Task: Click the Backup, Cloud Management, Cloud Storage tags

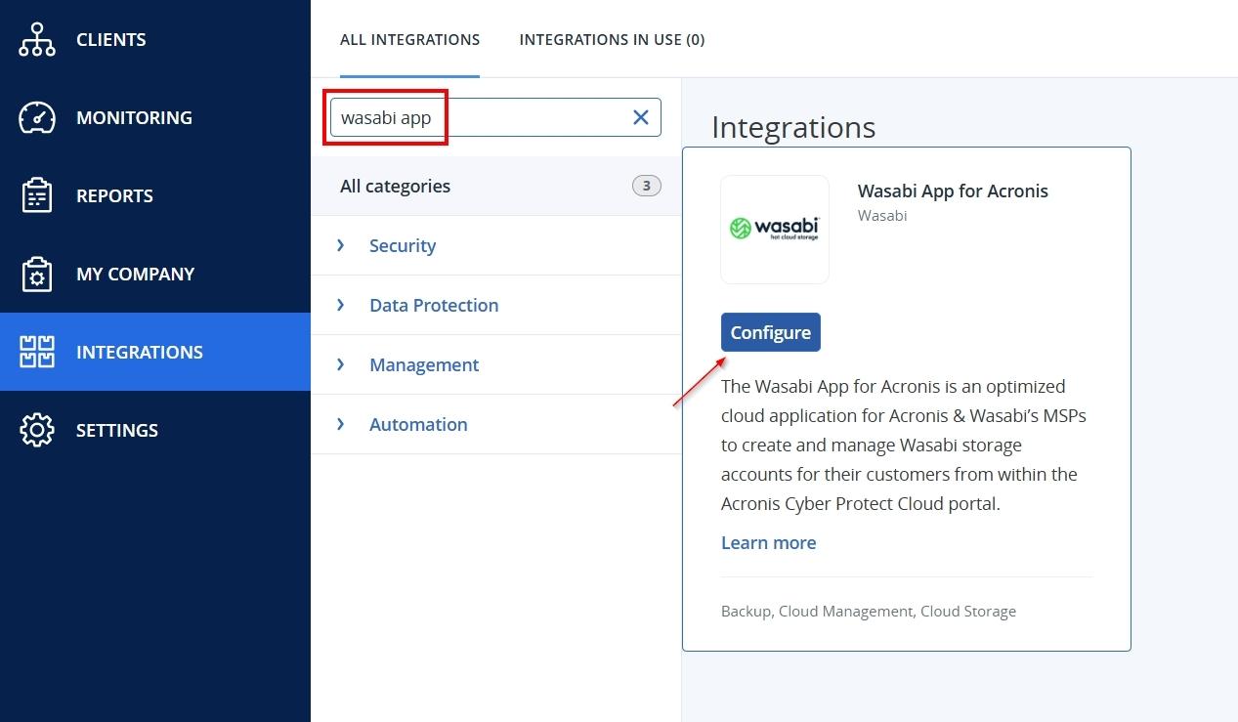Action: [x=869, y=611]
